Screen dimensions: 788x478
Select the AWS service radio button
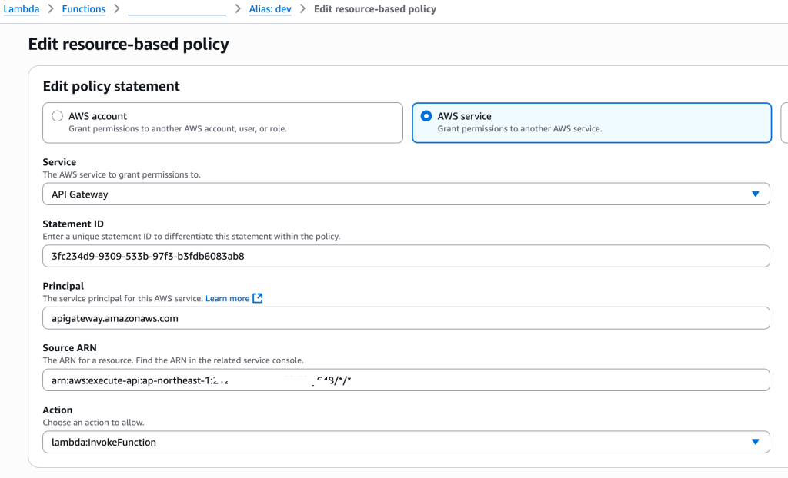pyautogui.click(x=426, y=116)
